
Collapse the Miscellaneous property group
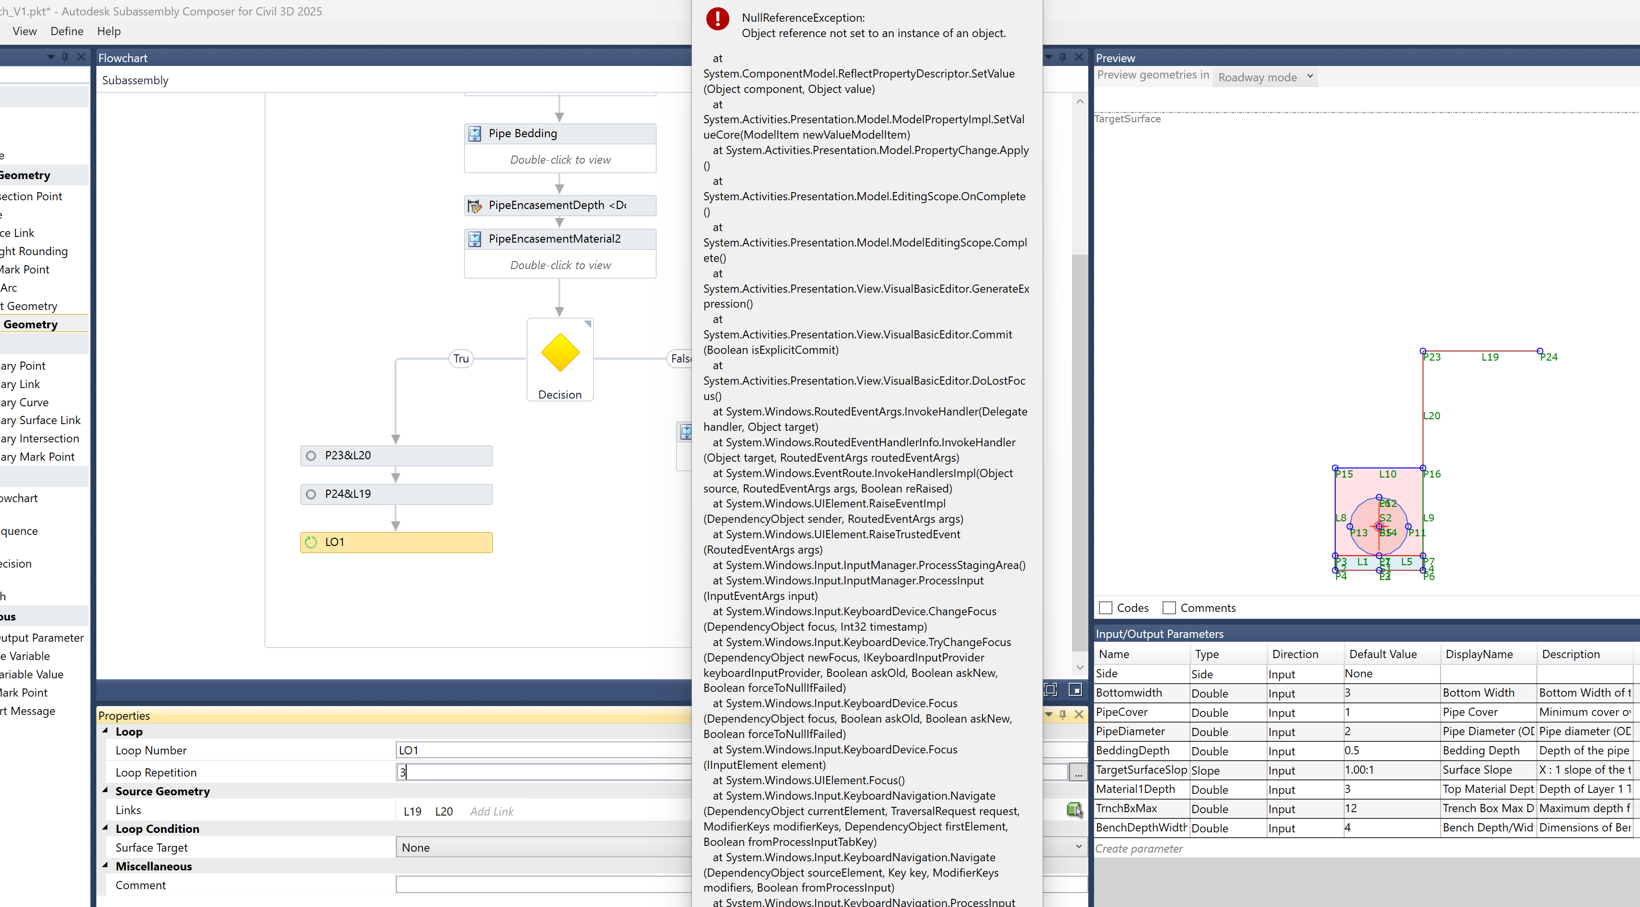[106, 866]
